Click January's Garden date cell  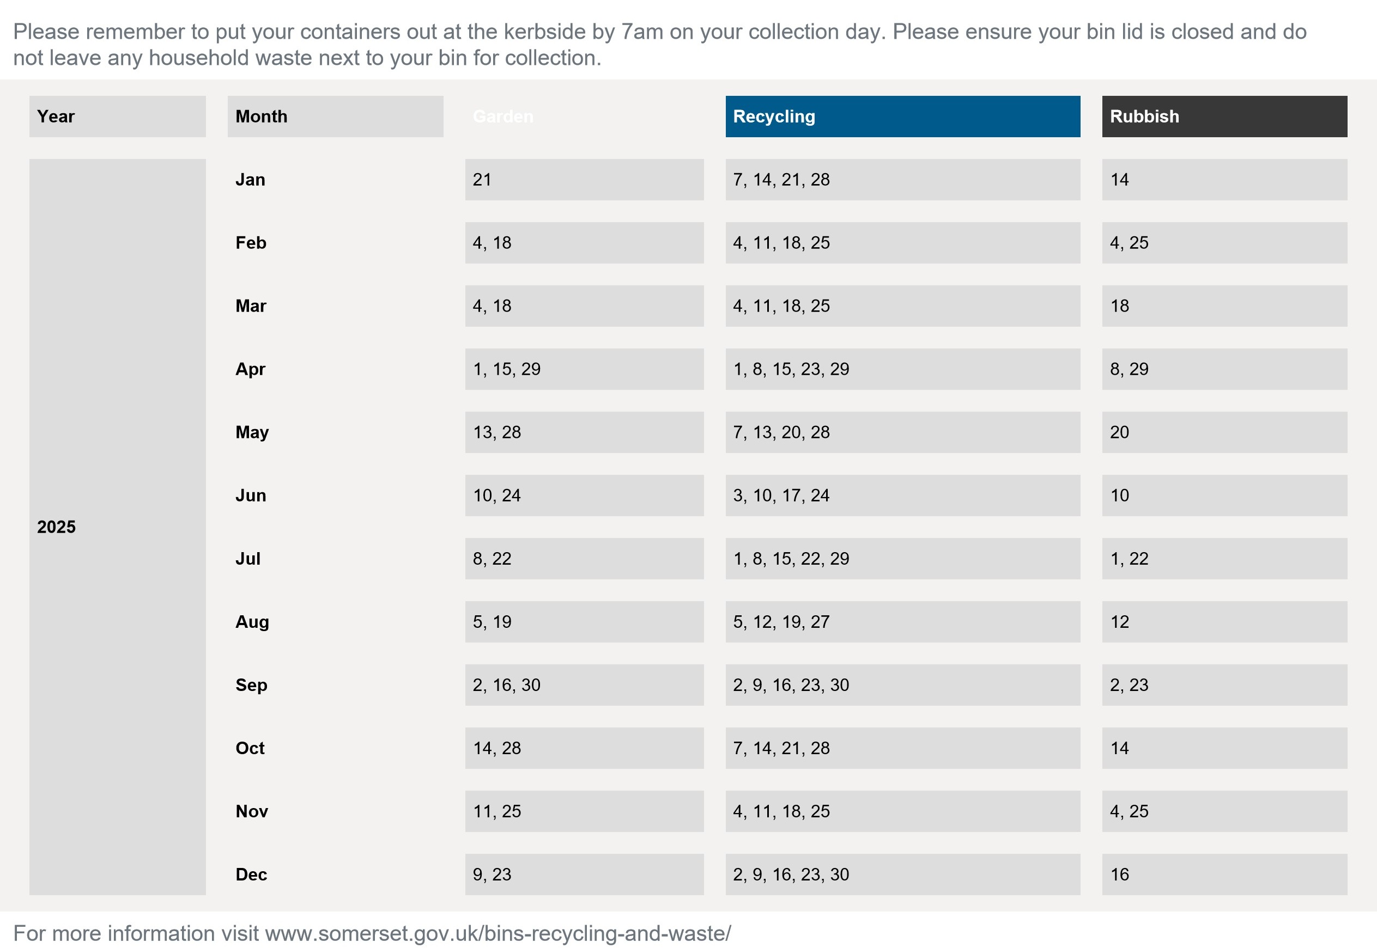point(584,179)
